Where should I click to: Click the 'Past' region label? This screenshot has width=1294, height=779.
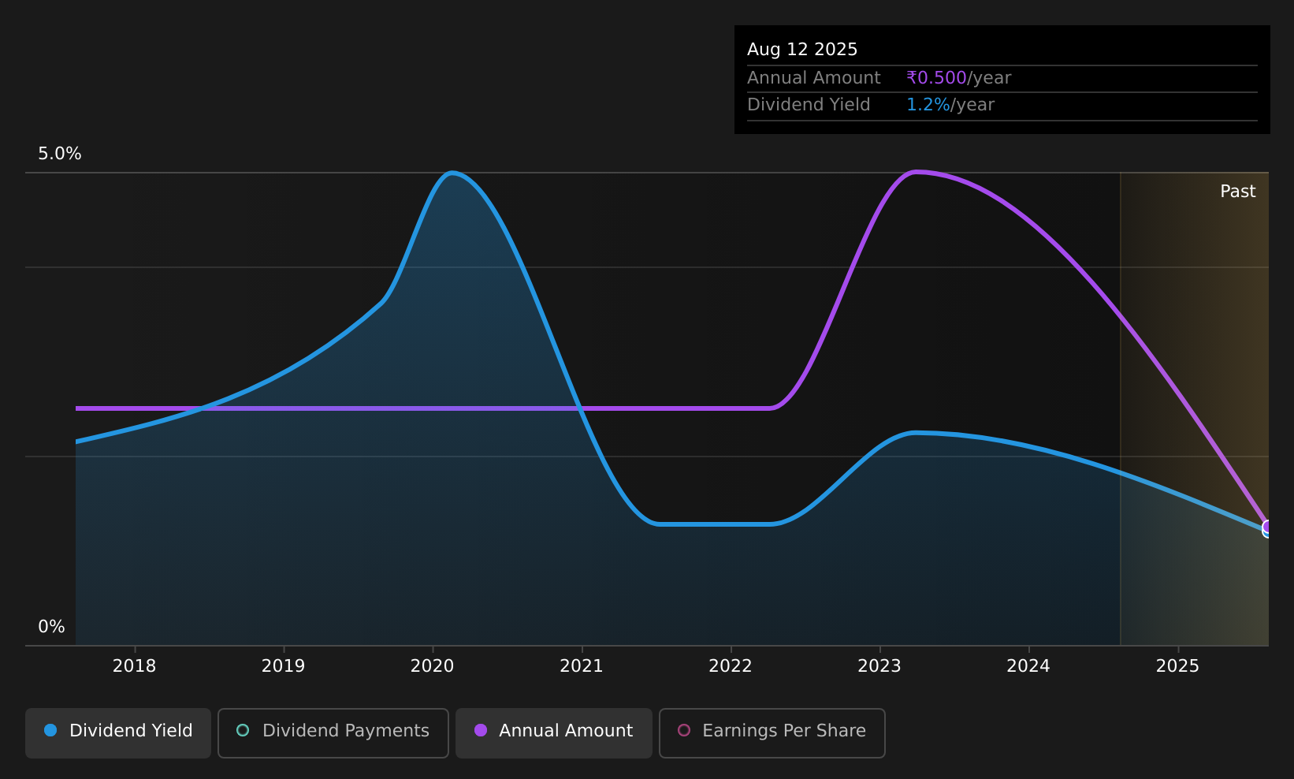coord(1237,192)
